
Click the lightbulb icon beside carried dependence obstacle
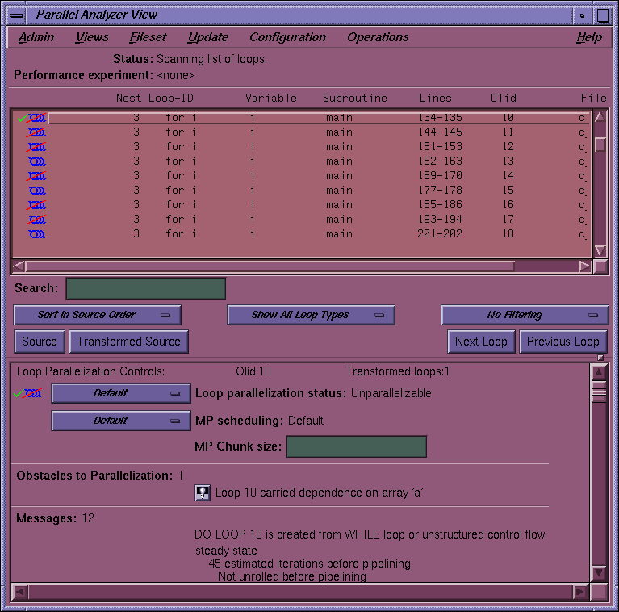(x=203, y=493)
